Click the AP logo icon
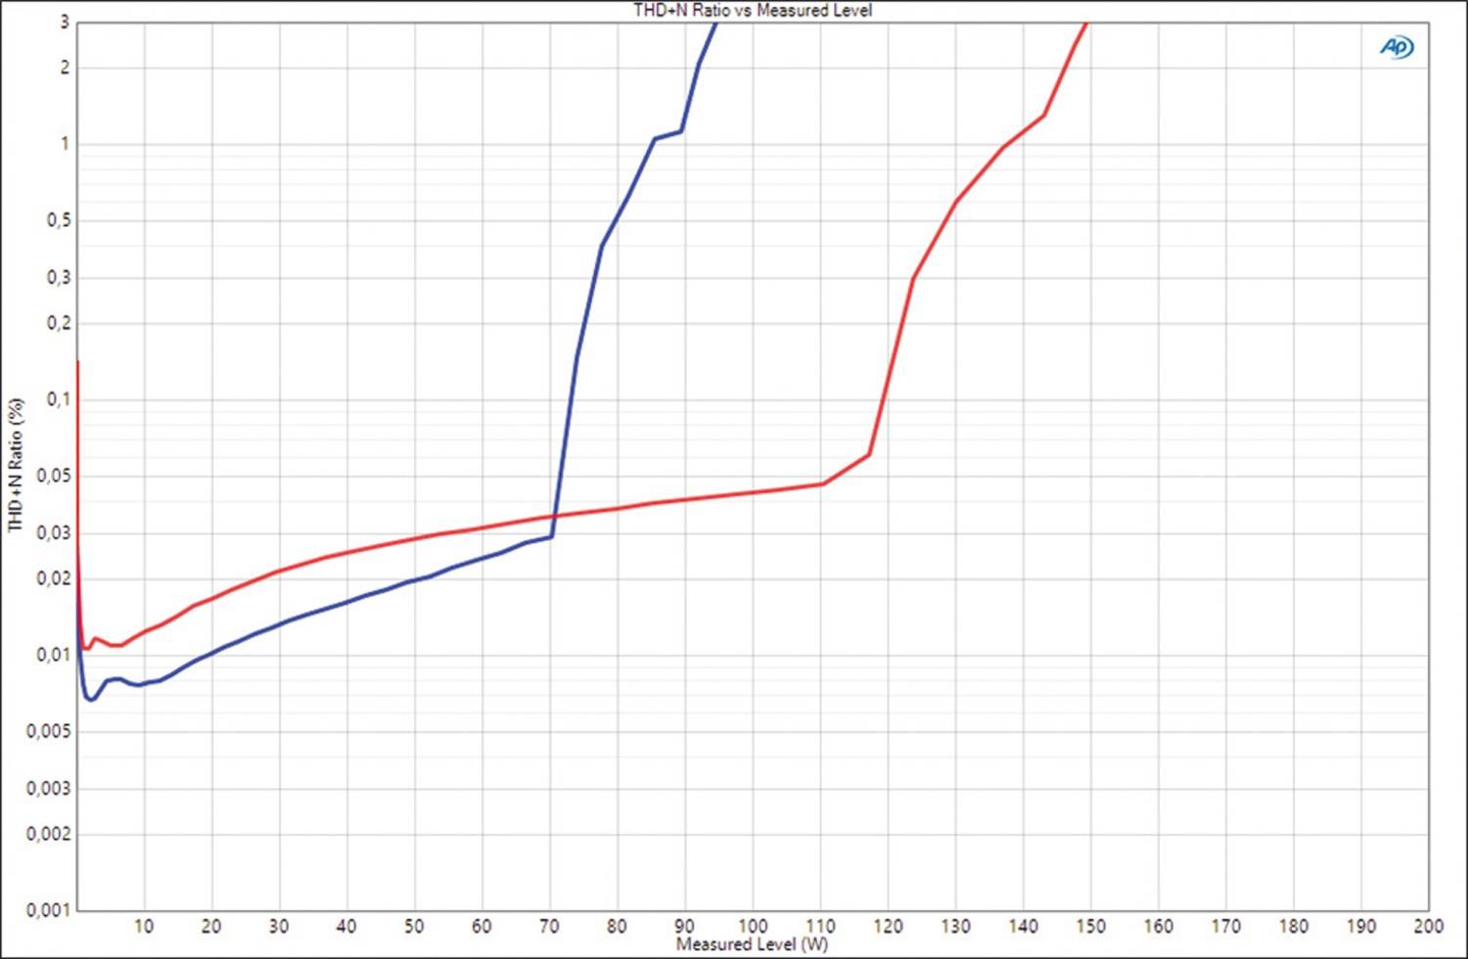Image resolution: width=1468 pixels, height=959 pixels. coord(1397,47)
